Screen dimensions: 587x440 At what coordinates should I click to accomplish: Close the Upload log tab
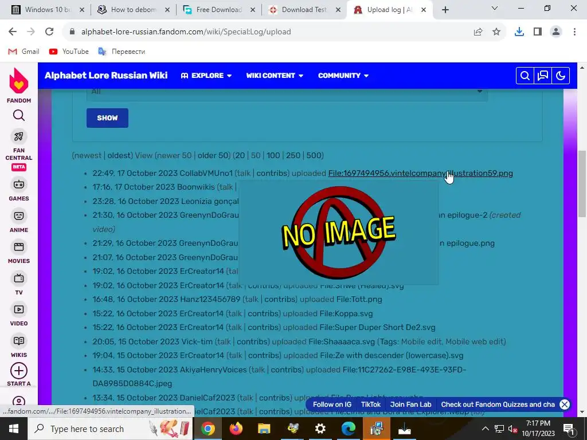tap(424, 10)
